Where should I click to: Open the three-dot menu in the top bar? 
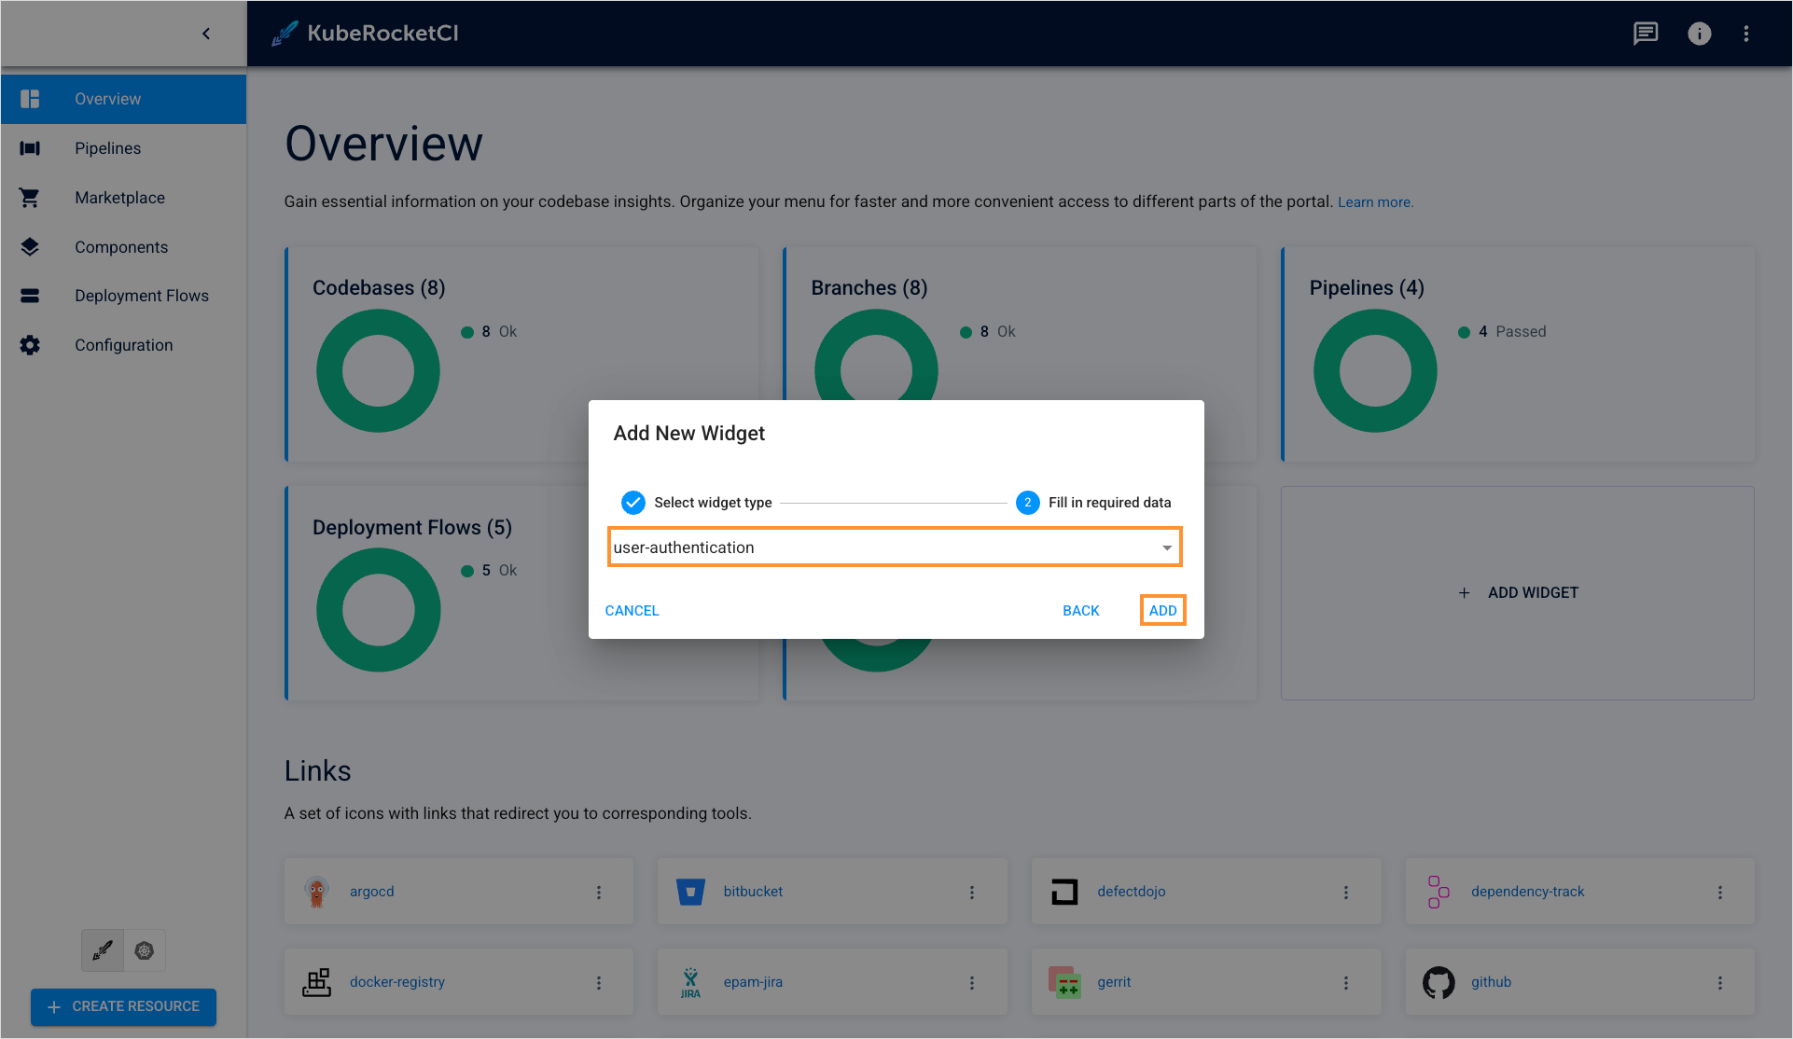1746,34
